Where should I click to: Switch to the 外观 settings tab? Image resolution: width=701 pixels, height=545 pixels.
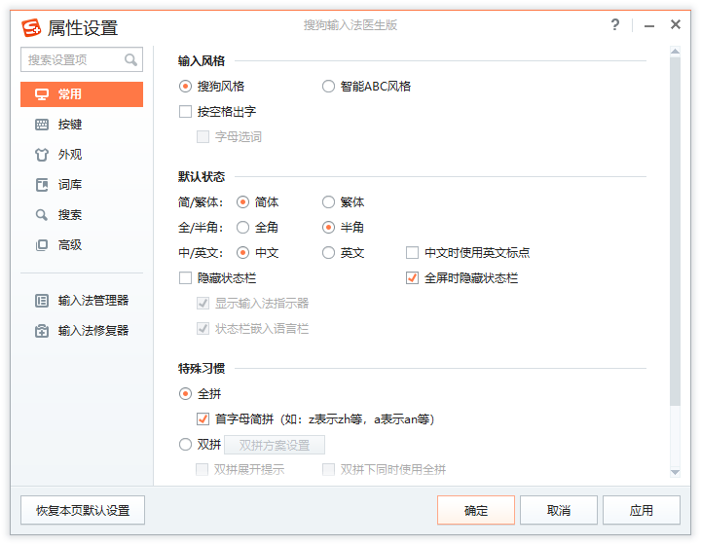point(82,155)
